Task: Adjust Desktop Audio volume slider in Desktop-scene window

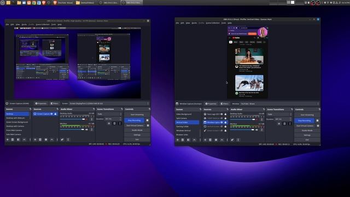Action: [73, 119]
